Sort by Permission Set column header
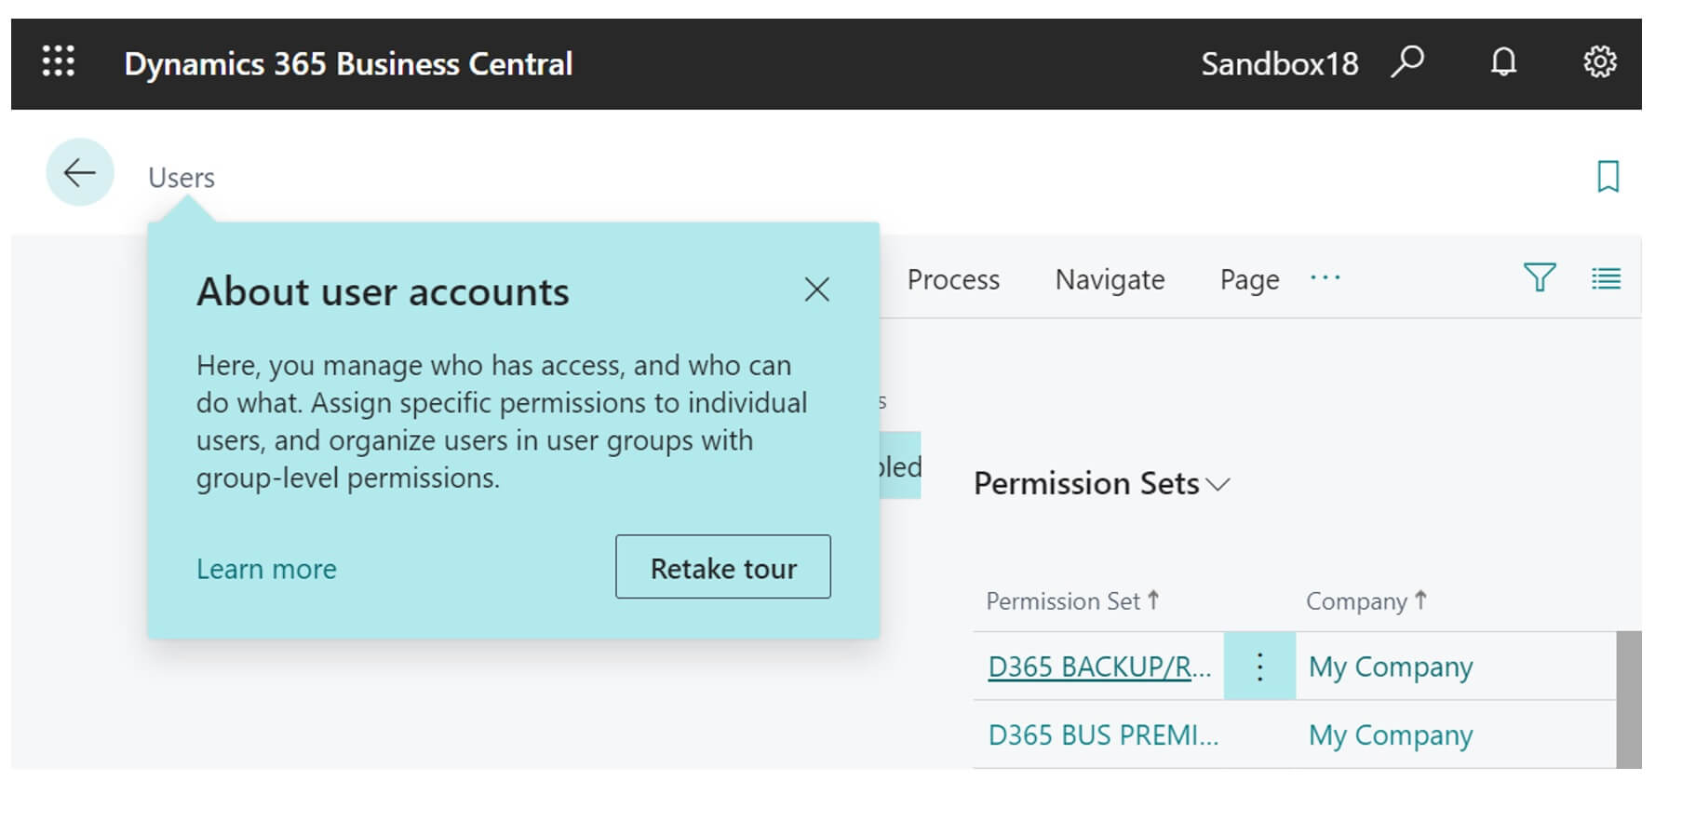 point(1072,601)
